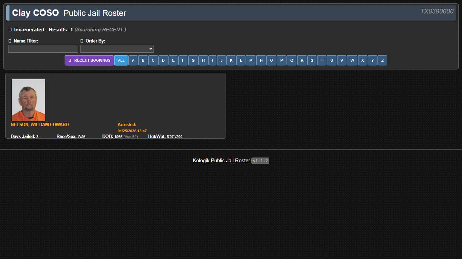The image size is (462, 259).
Task: Click the v1.1.2 version badge
Action: coord(260,161)
